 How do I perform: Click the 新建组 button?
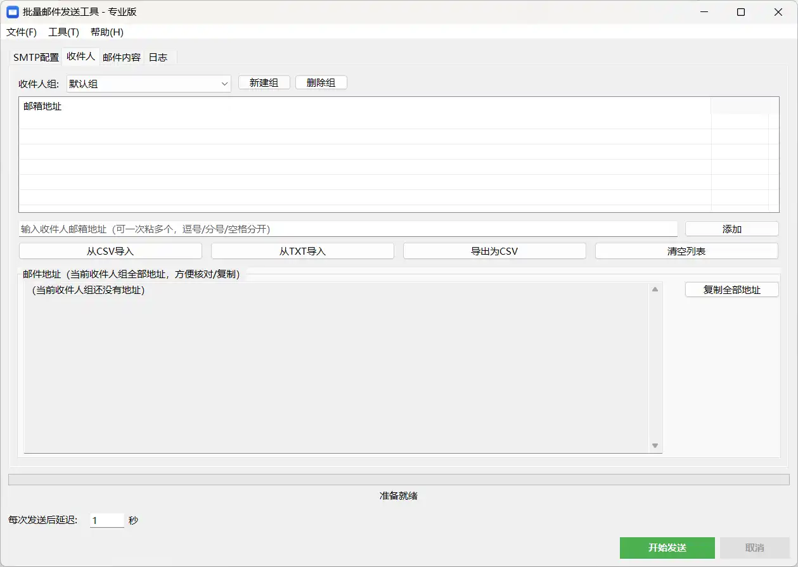coord(264,83)
